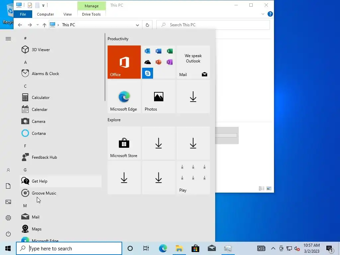Open Mail in the app list
This screenshot has width=340, height=255.
61,217
